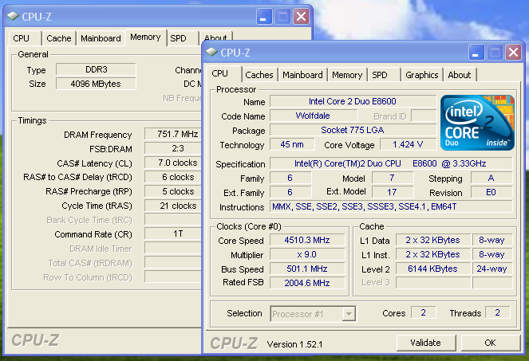Image resolution: width=529 pixels, height=361 pixels.
Task: Open the Graphics tab
Action: pos(422,75)
